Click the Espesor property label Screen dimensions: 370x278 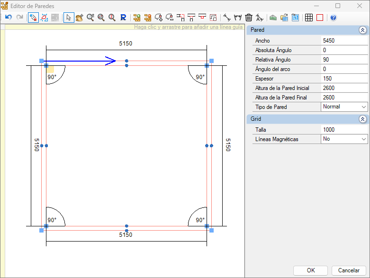264,79
